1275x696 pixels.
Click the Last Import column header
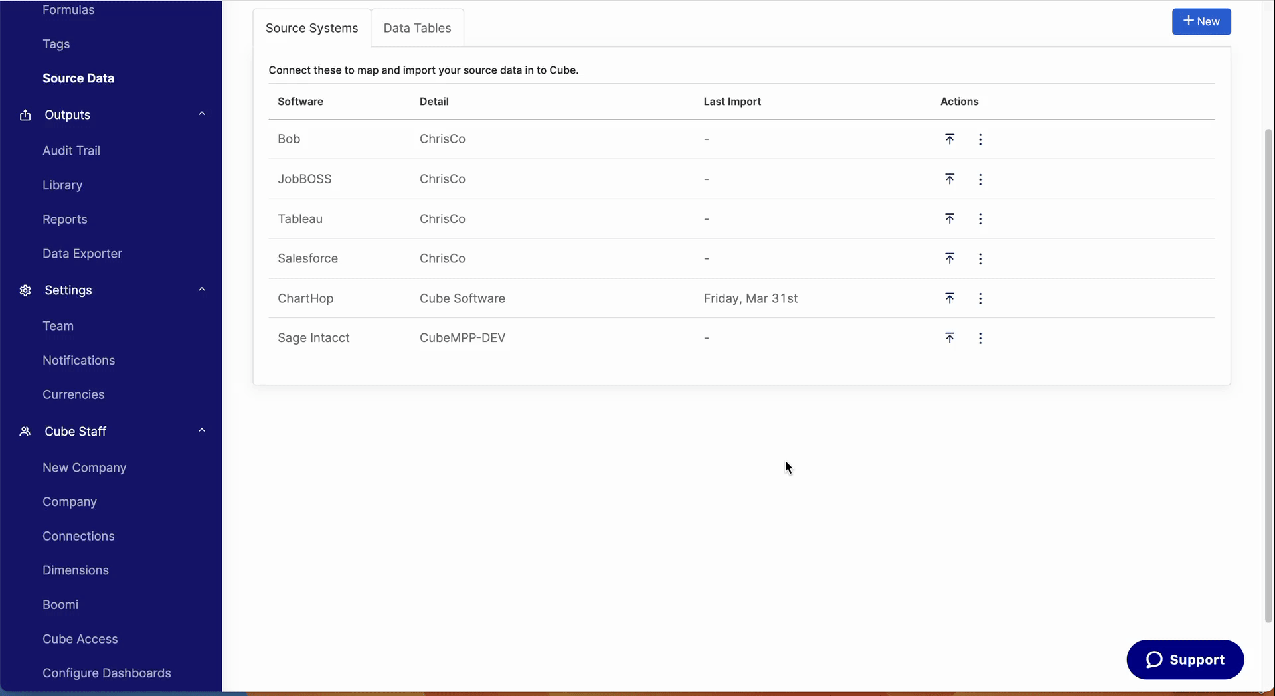click(732, 102)
